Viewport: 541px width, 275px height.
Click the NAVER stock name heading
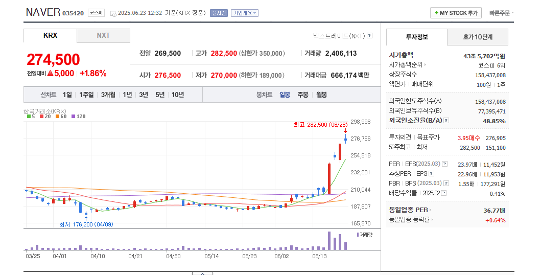43,12
